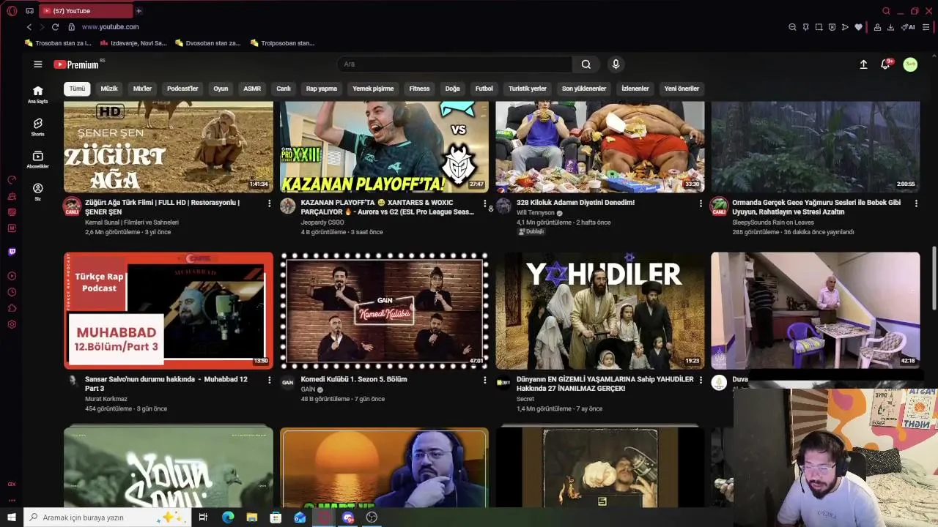Open the AI assistant toolbar button
This screenshot has height=527, width=938.
click(x=909, y=27)
